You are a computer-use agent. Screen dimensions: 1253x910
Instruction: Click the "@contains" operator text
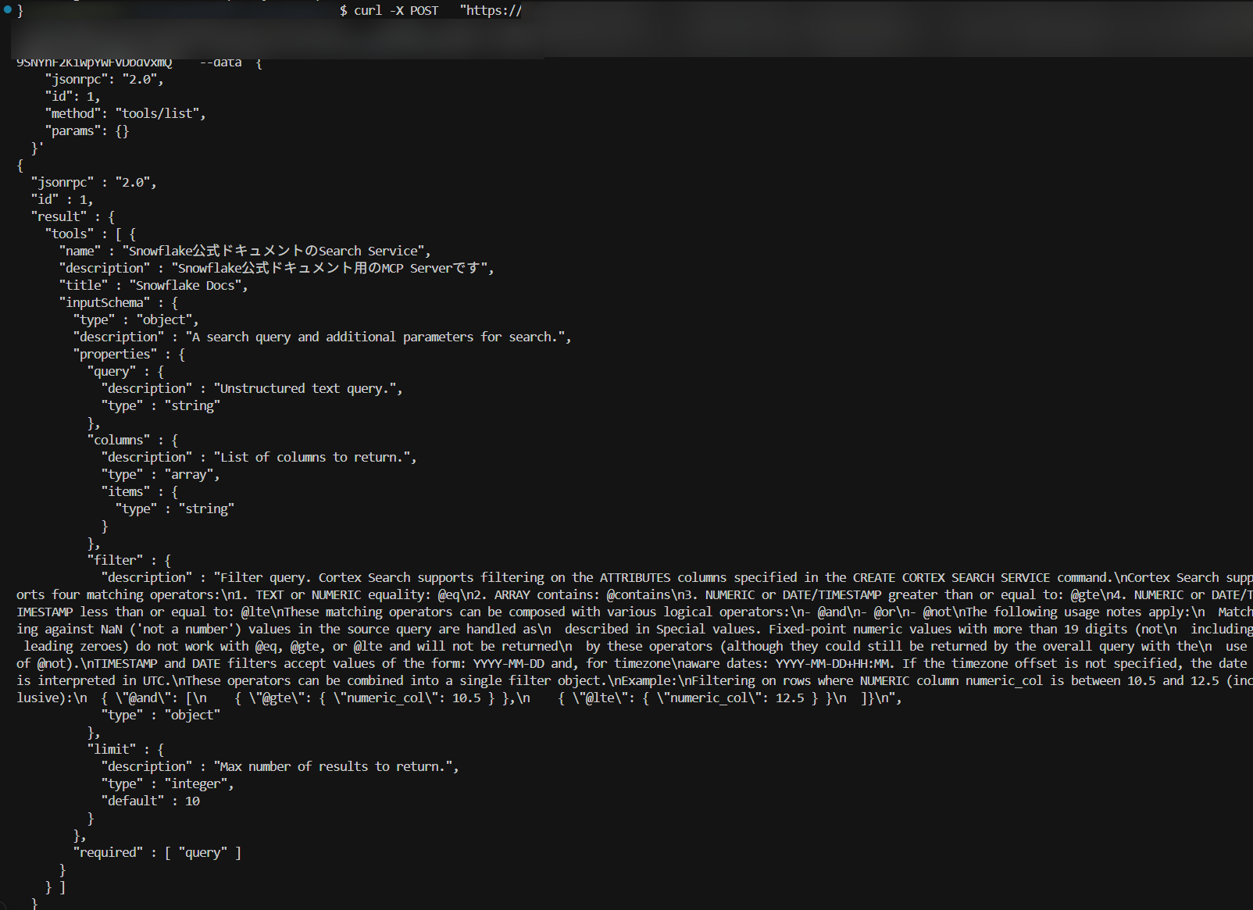pos(638,595)
